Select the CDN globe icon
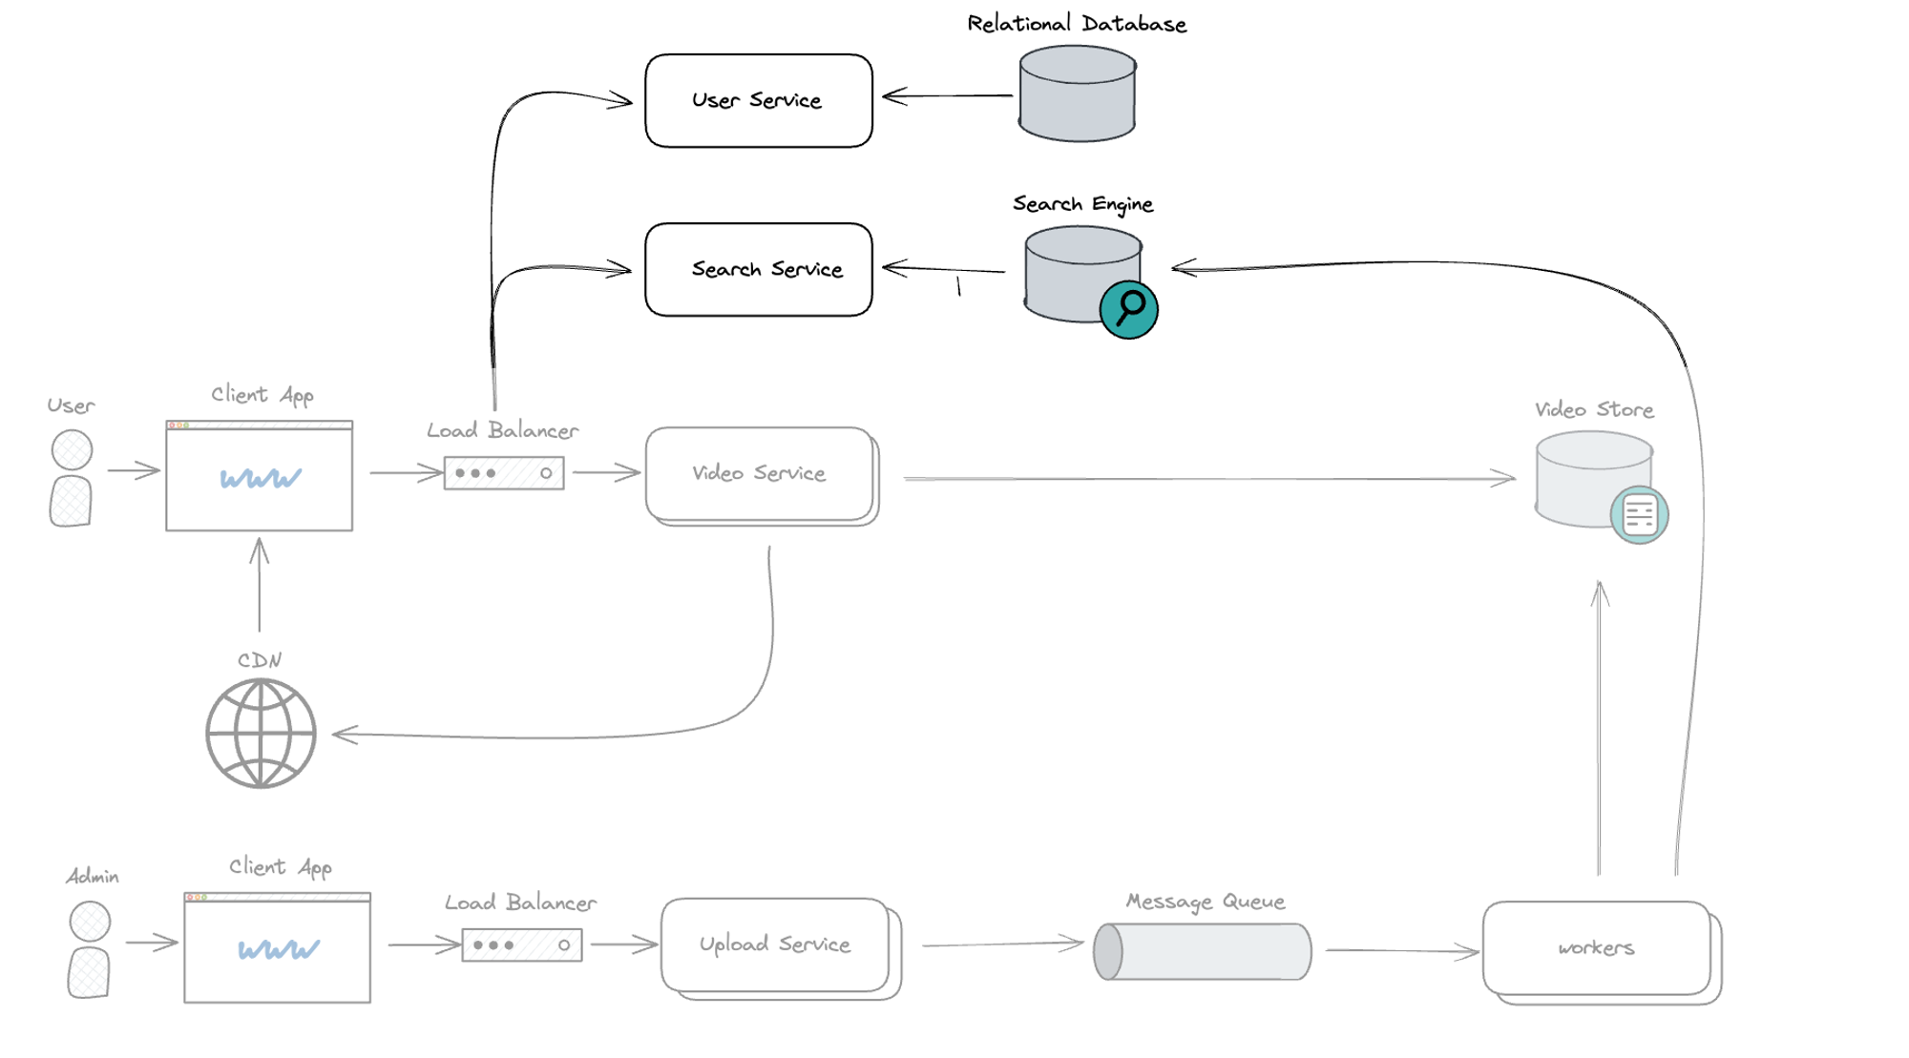Viewport: 1909px width, 1058px height. click(261, 733)
